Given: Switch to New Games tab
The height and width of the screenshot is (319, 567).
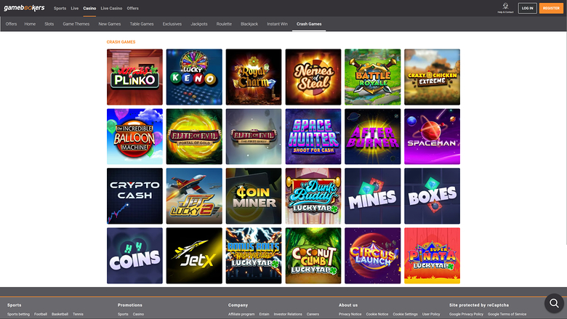Looking at the screenshot, I should point(110,24).
